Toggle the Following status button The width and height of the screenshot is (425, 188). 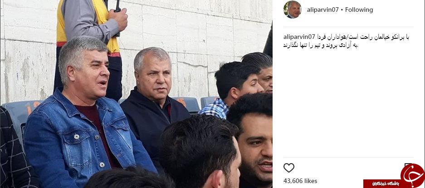(359, 10)
